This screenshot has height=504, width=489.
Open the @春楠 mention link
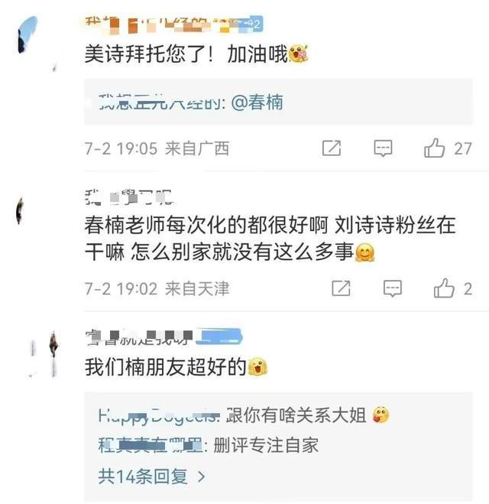click(257, 102)
